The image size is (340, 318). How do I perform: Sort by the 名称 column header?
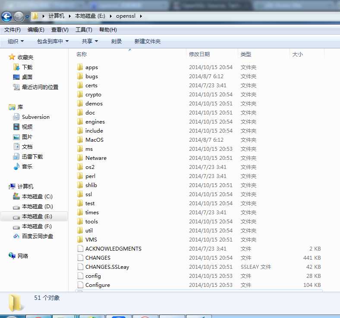tap(82, 54)
